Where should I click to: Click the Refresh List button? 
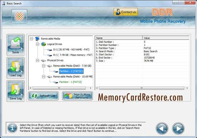pos(43,96)
